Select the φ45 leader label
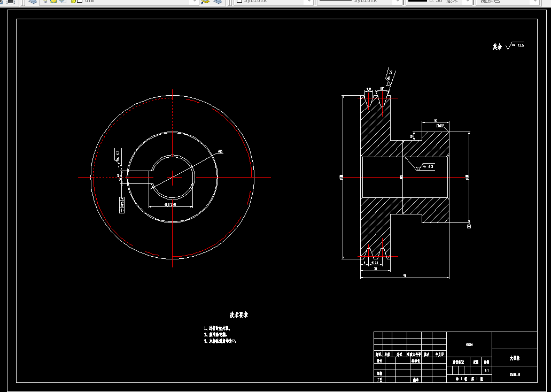Image resolution: width=551 pixels, height=392 pixels. tap(220, 151)
